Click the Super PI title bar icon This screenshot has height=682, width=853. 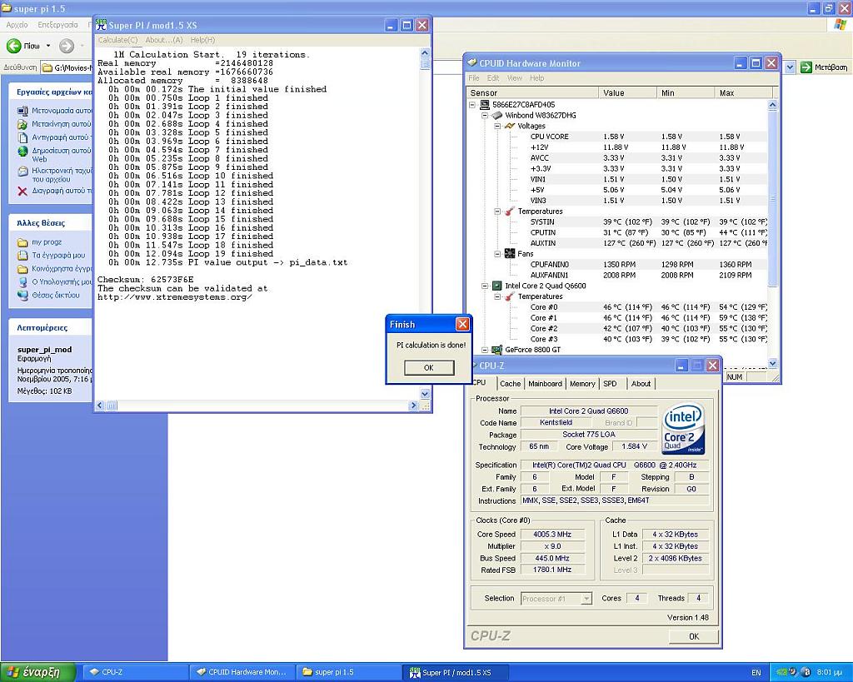101,24
